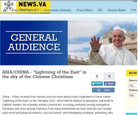Click the Pope Francis waving photo

point(102,43)
